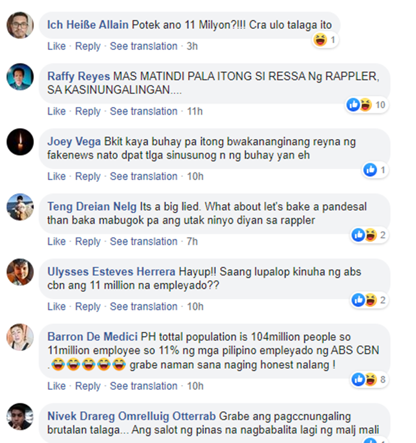Screen dimensions: 416x443
Task: Reply to Raffy Reyes' comment
Action: click(88, 111)
